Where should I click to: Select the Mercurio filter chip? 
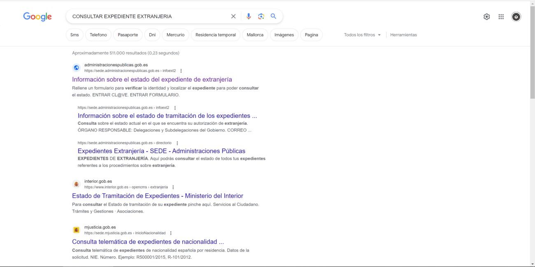coord(176,35)
